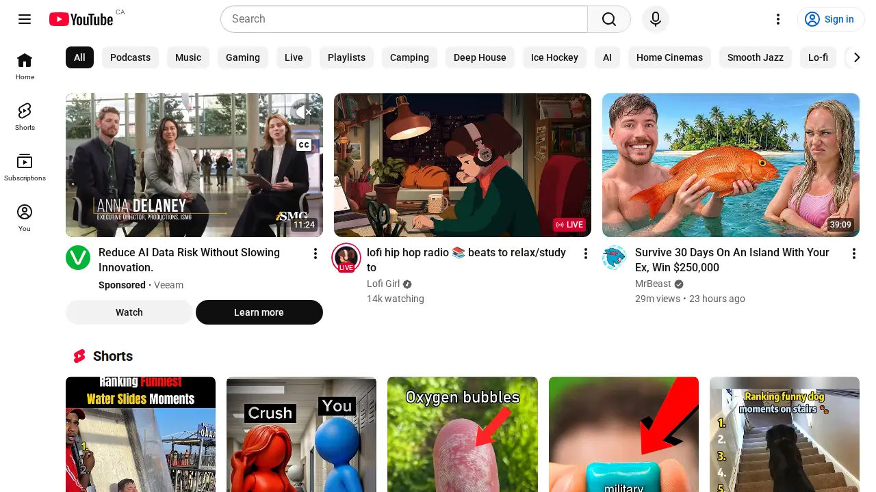Viewport: 876px width, 492px height.
Task: Click the '14k watching' text
Action: (396, 299)
